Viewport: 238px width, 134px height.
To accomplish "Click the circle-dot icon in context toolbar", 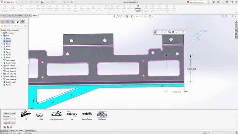I will tap(183, 32).
